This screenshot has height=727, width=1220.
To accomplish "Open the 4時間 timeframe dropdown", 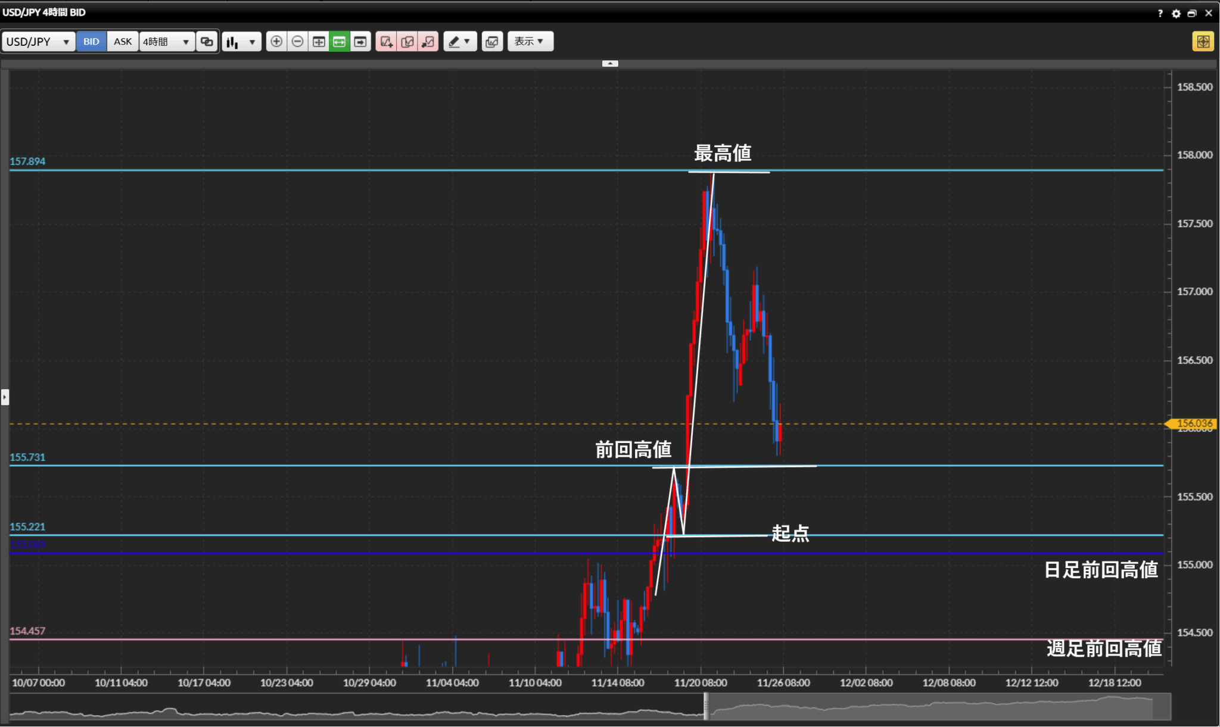I will [x=166, y=42].
